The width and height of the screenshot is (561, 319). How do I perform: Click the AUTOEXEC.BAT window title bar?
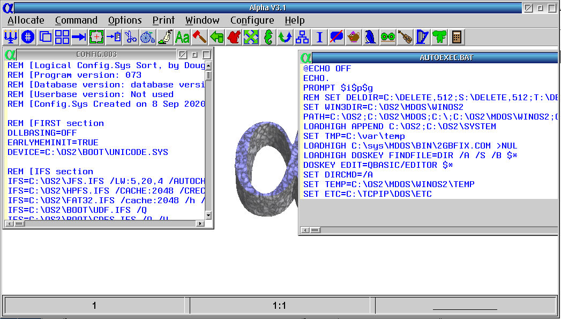pos(435,57)
